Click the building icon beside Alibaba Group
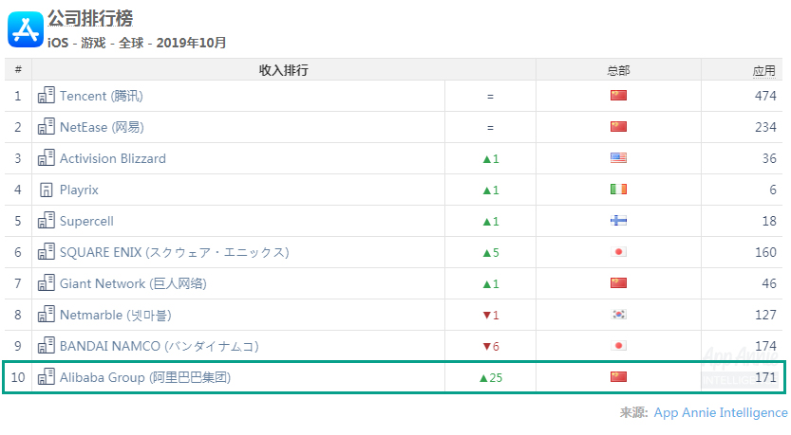 tap(47, 376)
